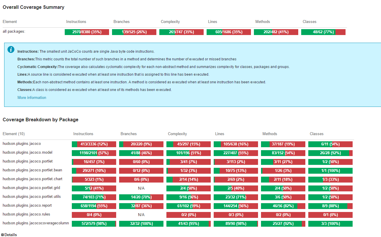
Task: Click Complexity header in package breakdown table
Action: click(177, 134)
